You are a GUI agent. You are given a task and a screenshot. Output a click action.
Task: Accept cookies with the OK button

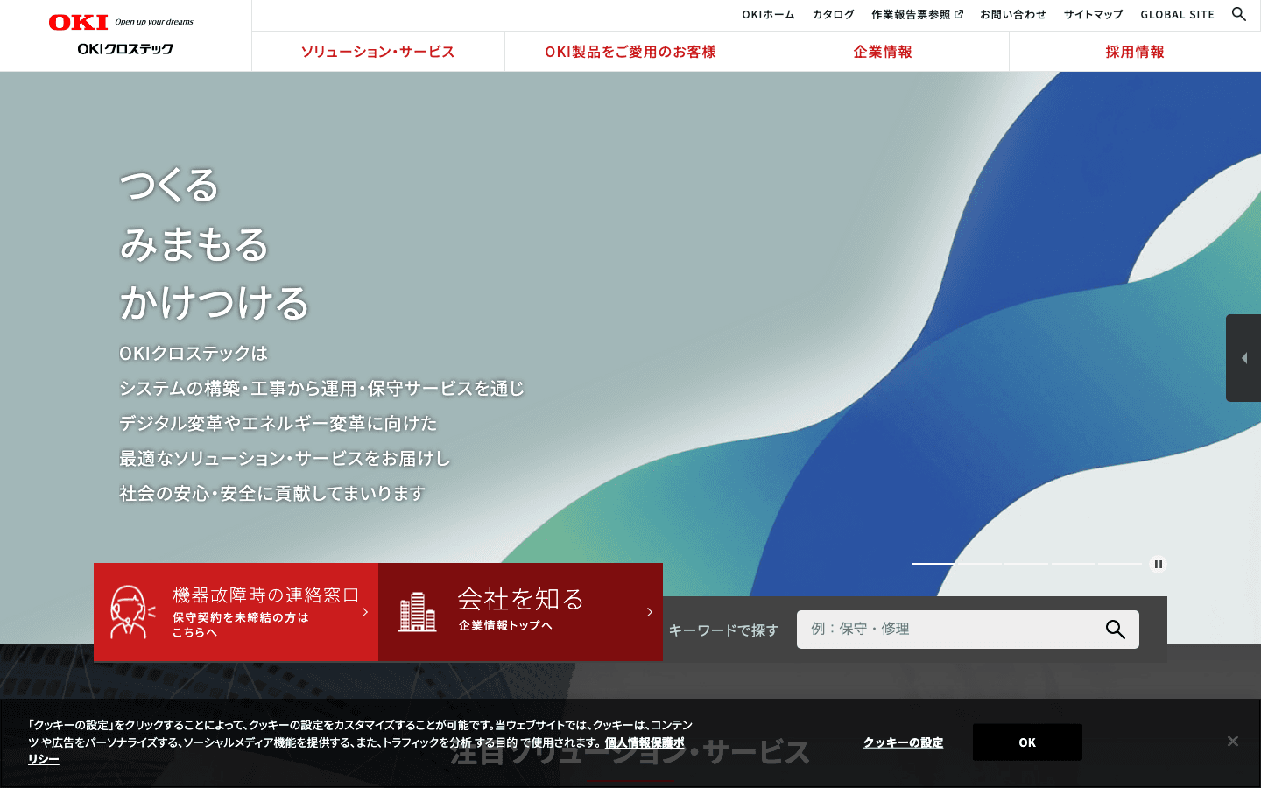pos(1027,742)
